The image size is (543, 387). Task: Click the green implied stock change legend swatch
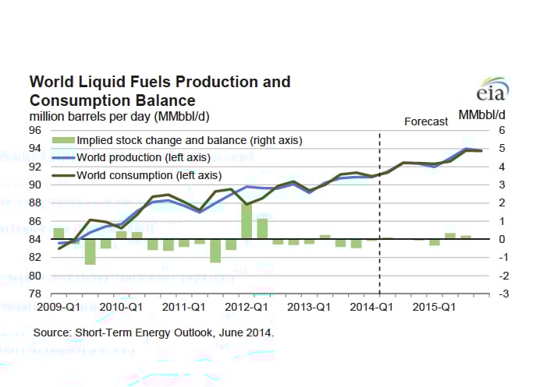coord(63,140)
